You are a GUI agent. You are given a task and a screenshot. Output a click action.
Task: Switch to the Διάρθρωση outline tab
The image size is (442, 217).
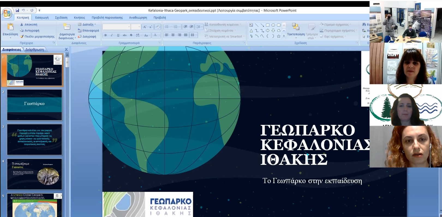click(x=35, y=49)
